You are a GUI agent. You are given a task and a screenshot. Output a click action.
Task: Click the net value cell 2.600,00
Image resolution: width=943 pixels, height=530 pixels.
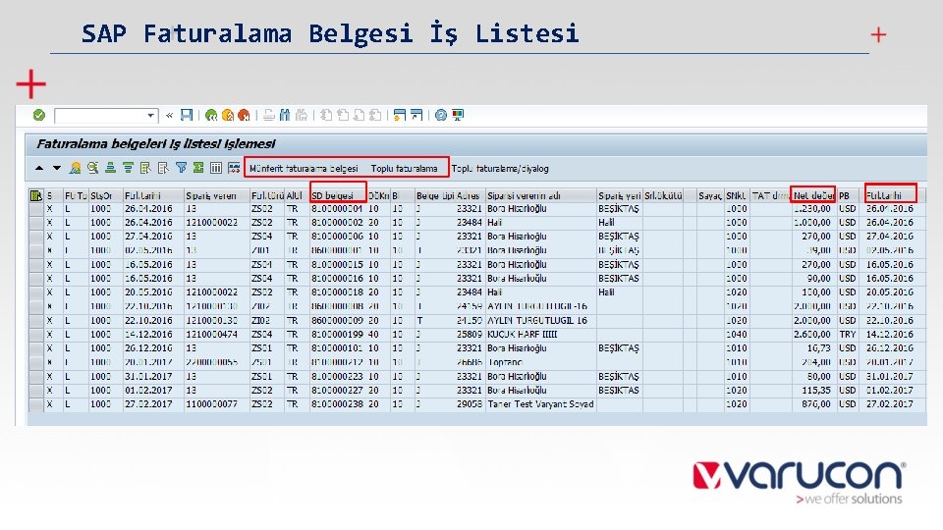coord(812,334)
